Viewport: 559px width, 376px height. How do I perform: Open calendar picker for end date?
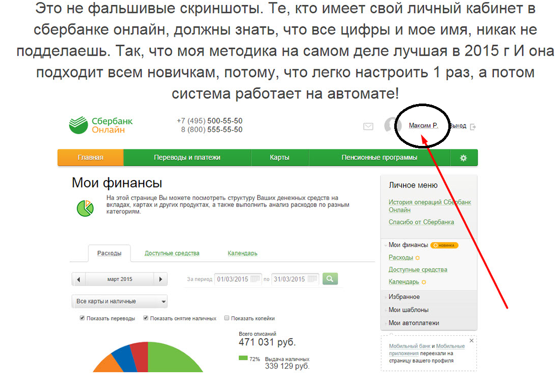pyautogui.click(x=312, y=279)
